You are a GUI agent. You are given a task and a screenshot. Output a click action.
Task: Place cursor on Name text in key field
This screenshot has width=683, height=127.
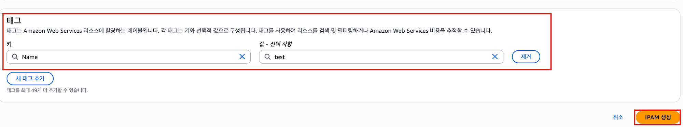pyautogui.click(x=30, y=57)
